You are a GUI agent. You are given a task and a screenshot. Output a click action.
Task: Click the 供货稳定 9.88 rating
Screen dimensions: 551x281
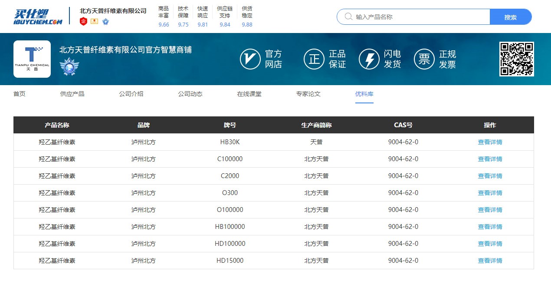[x=247, y=17]
